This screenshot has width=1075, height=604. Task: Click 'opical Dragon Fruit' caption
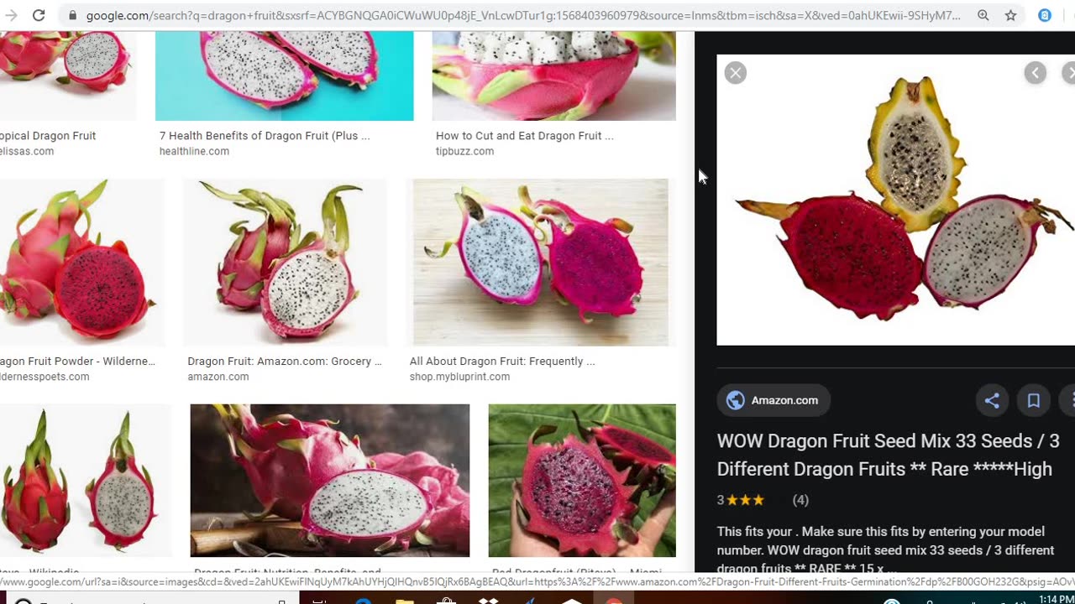pyautogui.click(x=48, y=136)
